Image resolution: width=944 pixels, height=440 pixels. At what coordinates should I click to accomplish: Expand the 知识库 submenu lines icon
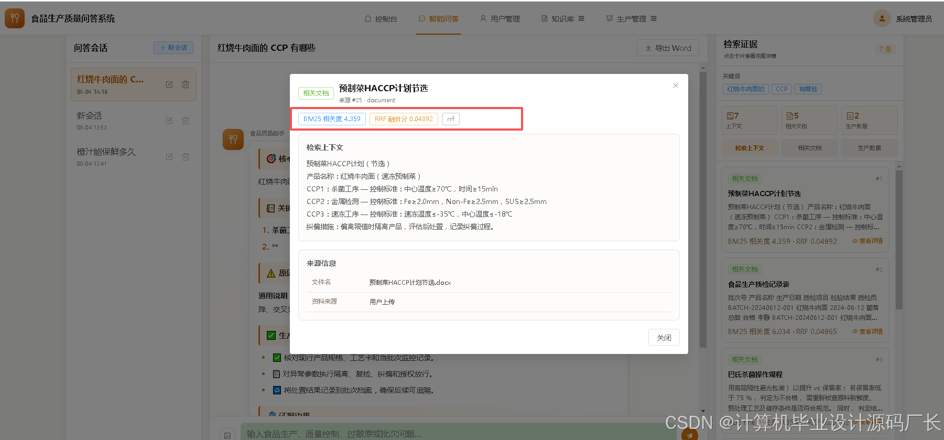pos(581,18)
